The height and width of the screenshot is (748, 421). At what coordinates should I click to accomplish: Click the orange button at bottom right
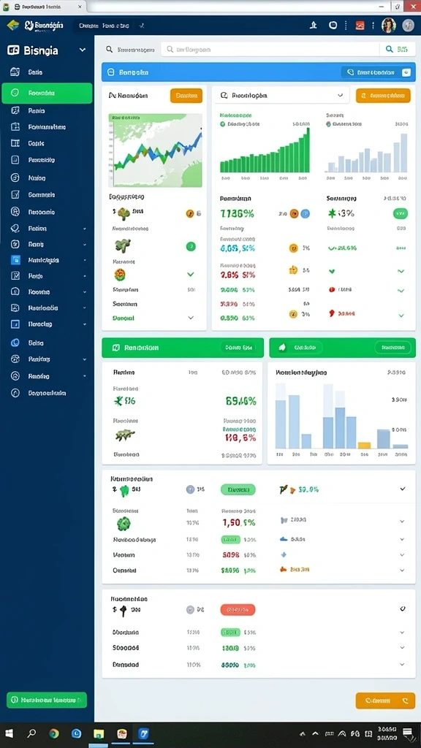pos(385,701)
